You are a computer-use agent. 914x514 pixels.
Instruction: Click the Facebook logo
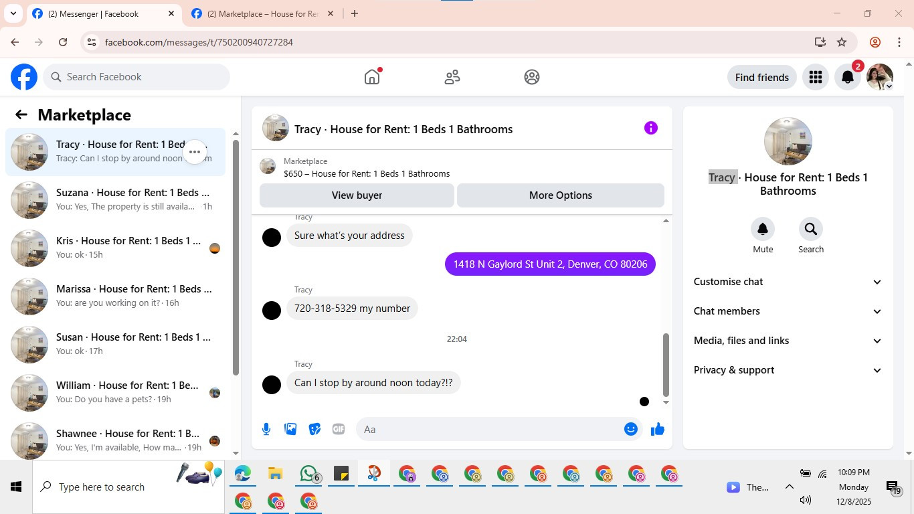[24, 77]
